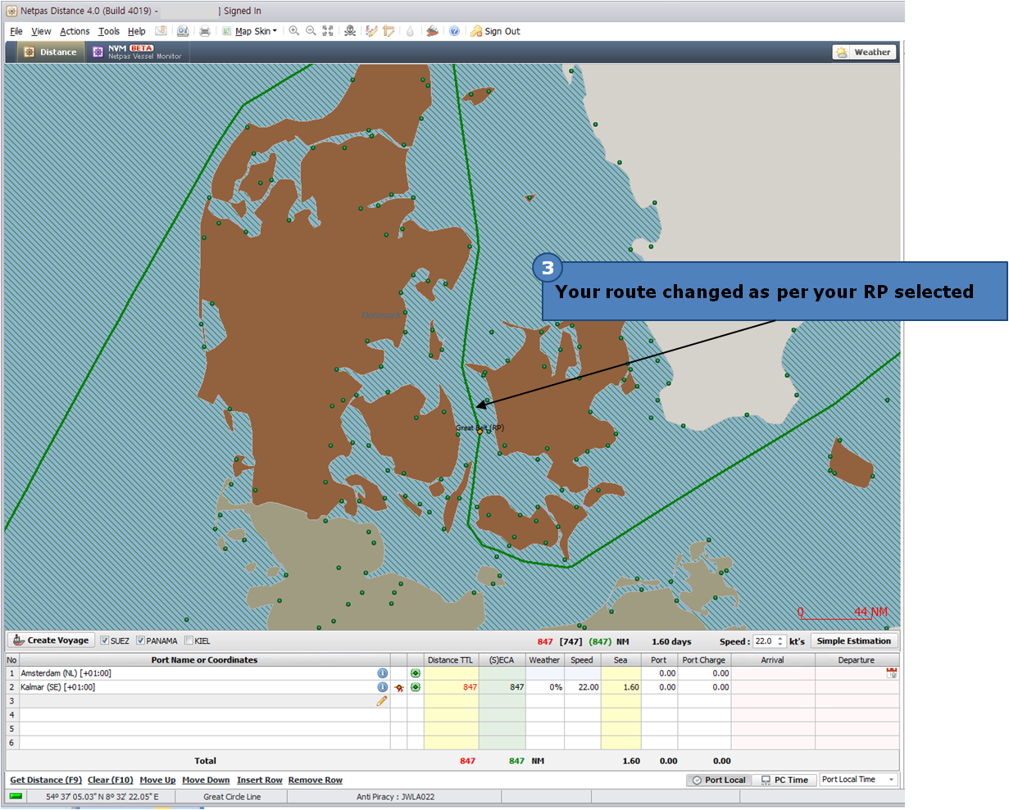1009x810 pixels.
Task: Click the info icon for Kalmar row
Action: (382, 687)
